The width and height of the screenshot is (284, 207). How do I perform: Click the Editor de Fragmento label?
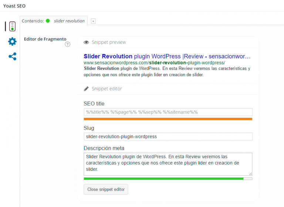click(x=45, y=39)
